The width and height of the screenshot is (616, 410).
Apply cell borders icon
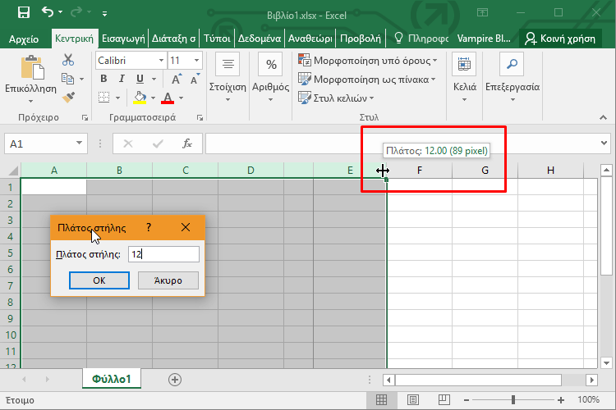(x=103, y=98)
